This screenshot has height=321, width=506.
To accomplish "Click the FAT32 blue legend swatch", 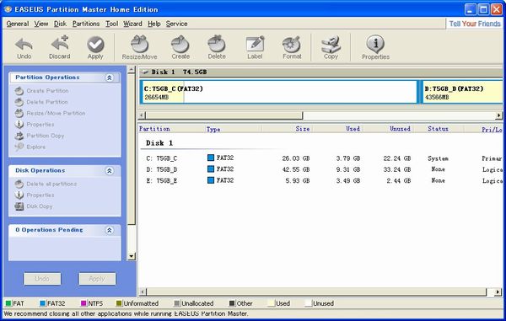I will [43, 303].
